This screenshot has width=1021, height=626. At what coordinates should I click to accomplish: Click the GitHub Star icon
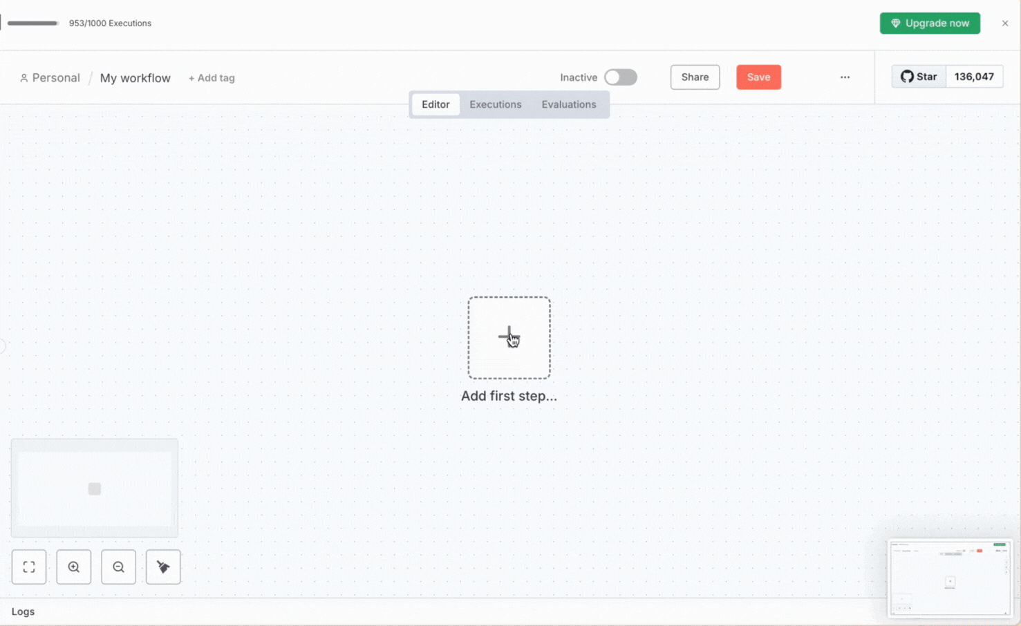point(918,76)
